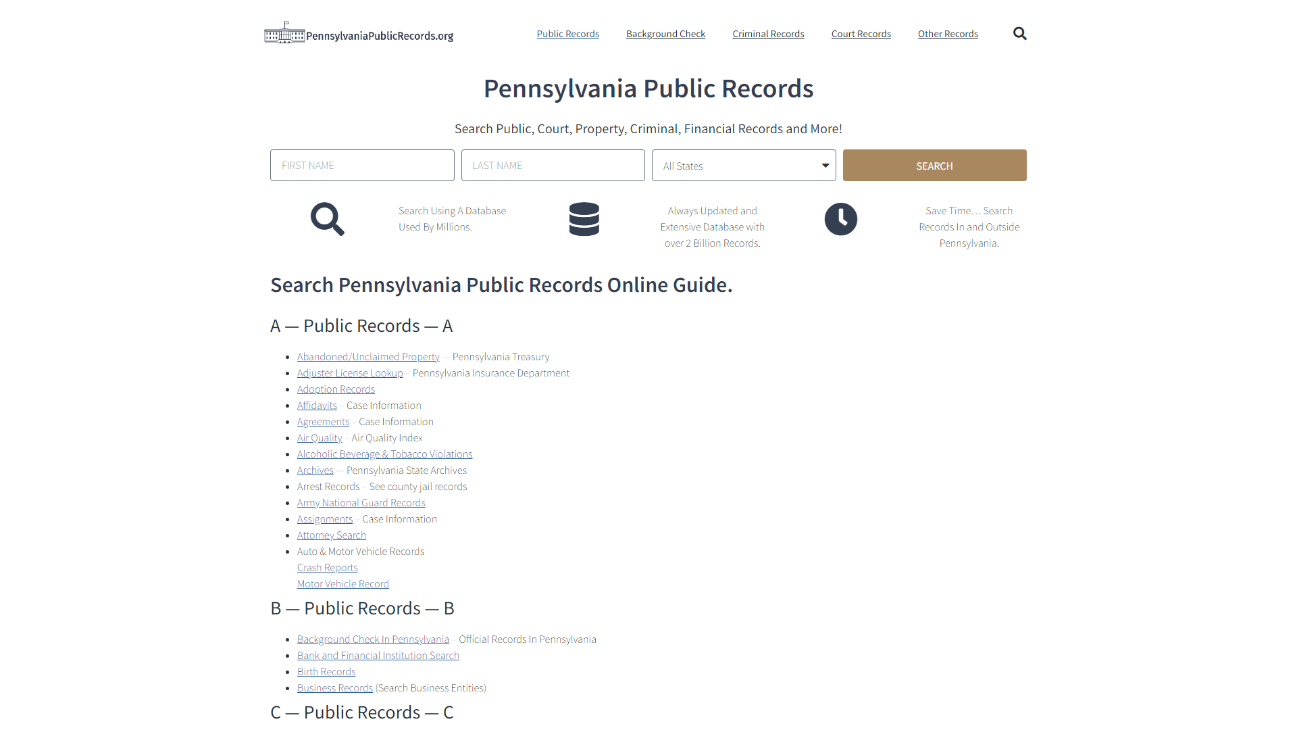Click 'over 2 Billion Records' feature text
Screen dimensions: 1297x730
(712, 243)
